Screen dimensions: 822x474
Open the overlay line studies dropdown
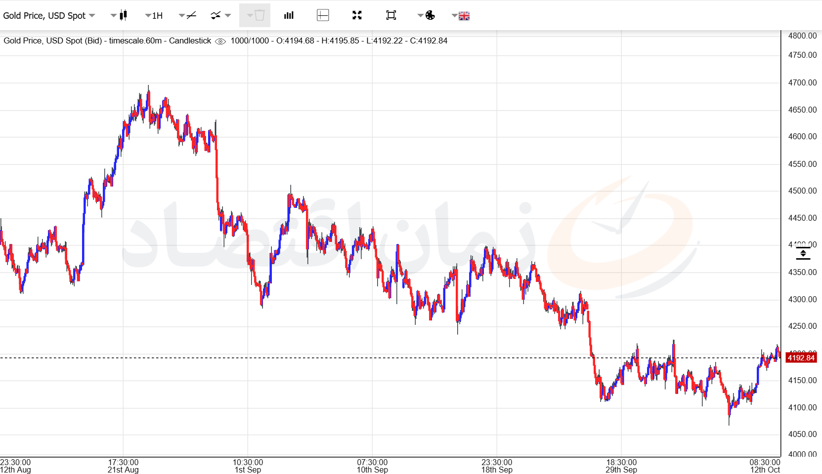(220, 16)
